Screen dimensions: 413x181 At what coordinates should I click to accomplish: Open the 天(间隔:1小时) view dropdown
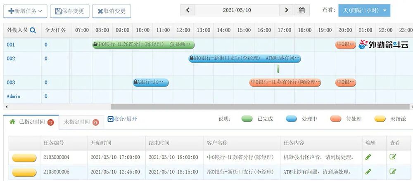pyautogui.click(x=364, y=10)
